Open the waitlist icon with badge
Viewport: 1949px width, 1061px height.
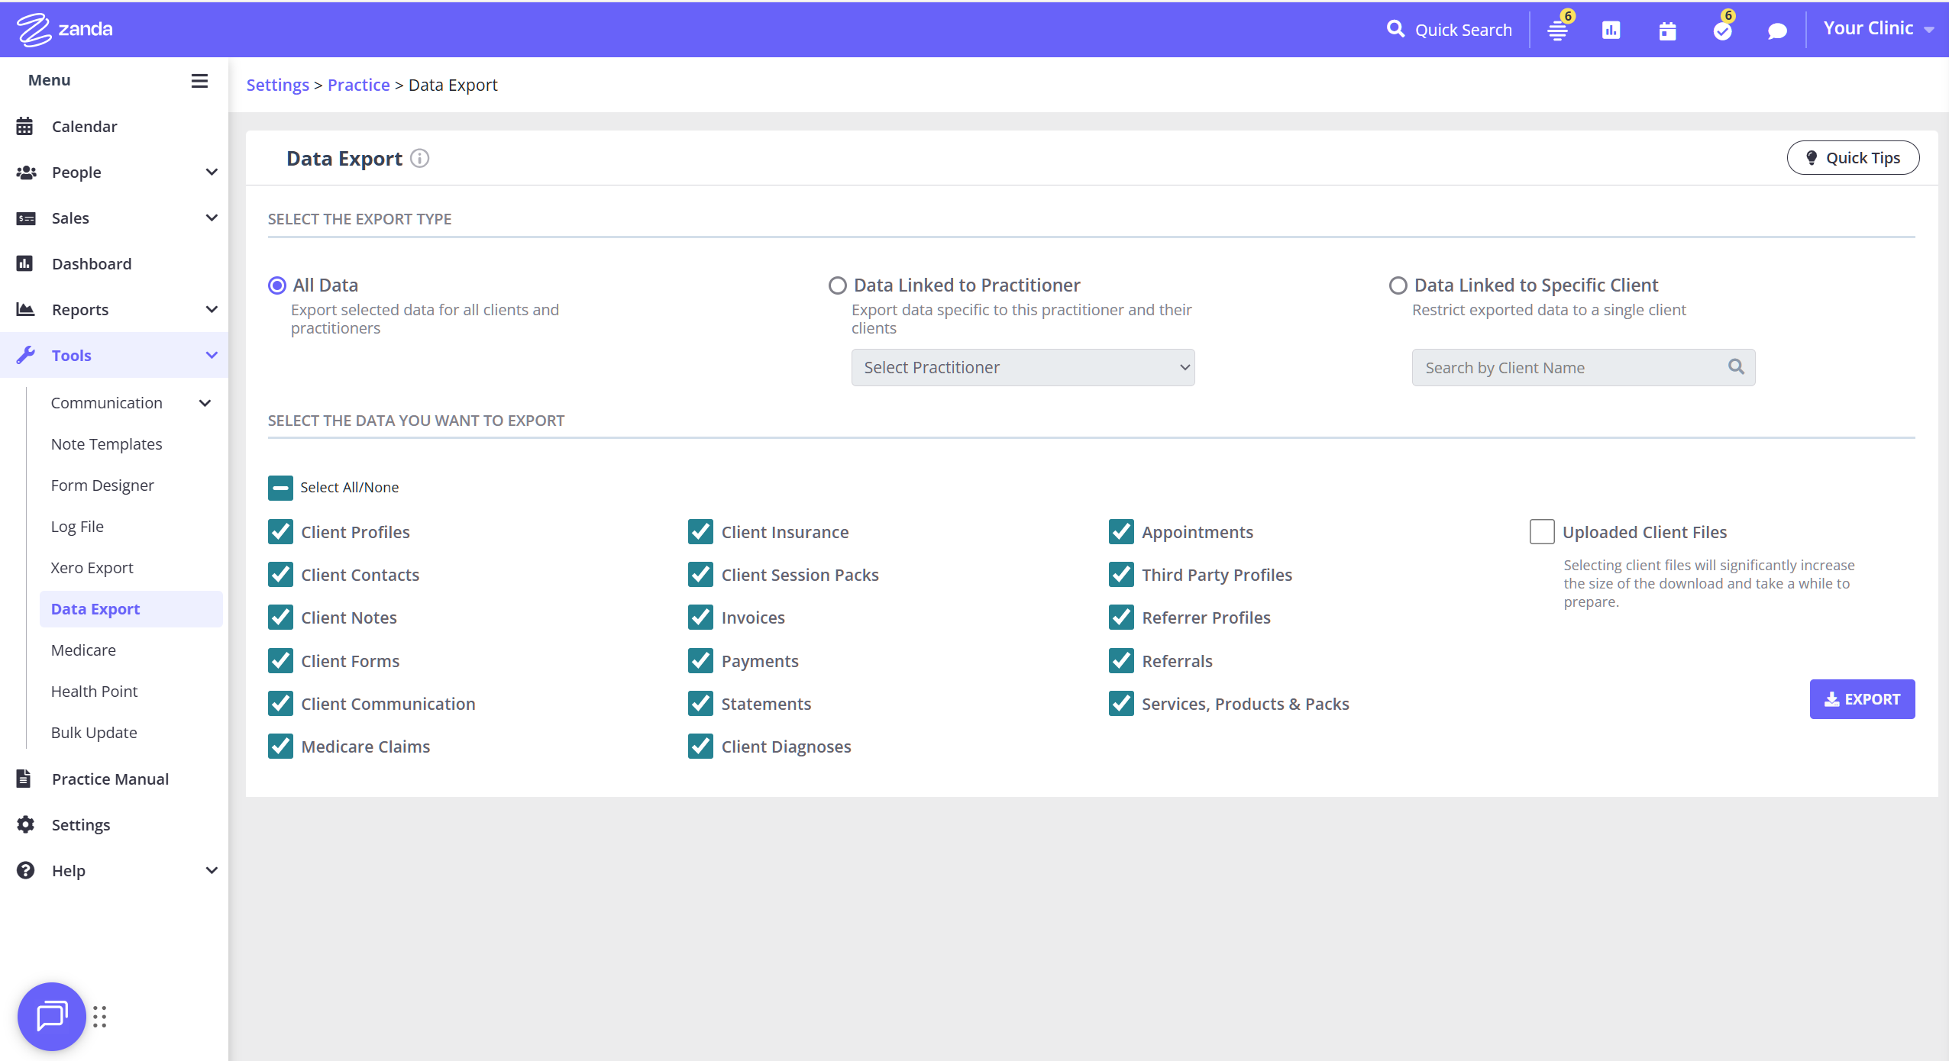coord(1557,31)
